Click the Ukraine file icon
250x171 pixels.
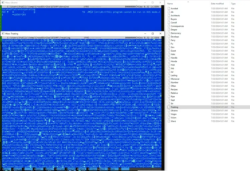coord(169,110)
